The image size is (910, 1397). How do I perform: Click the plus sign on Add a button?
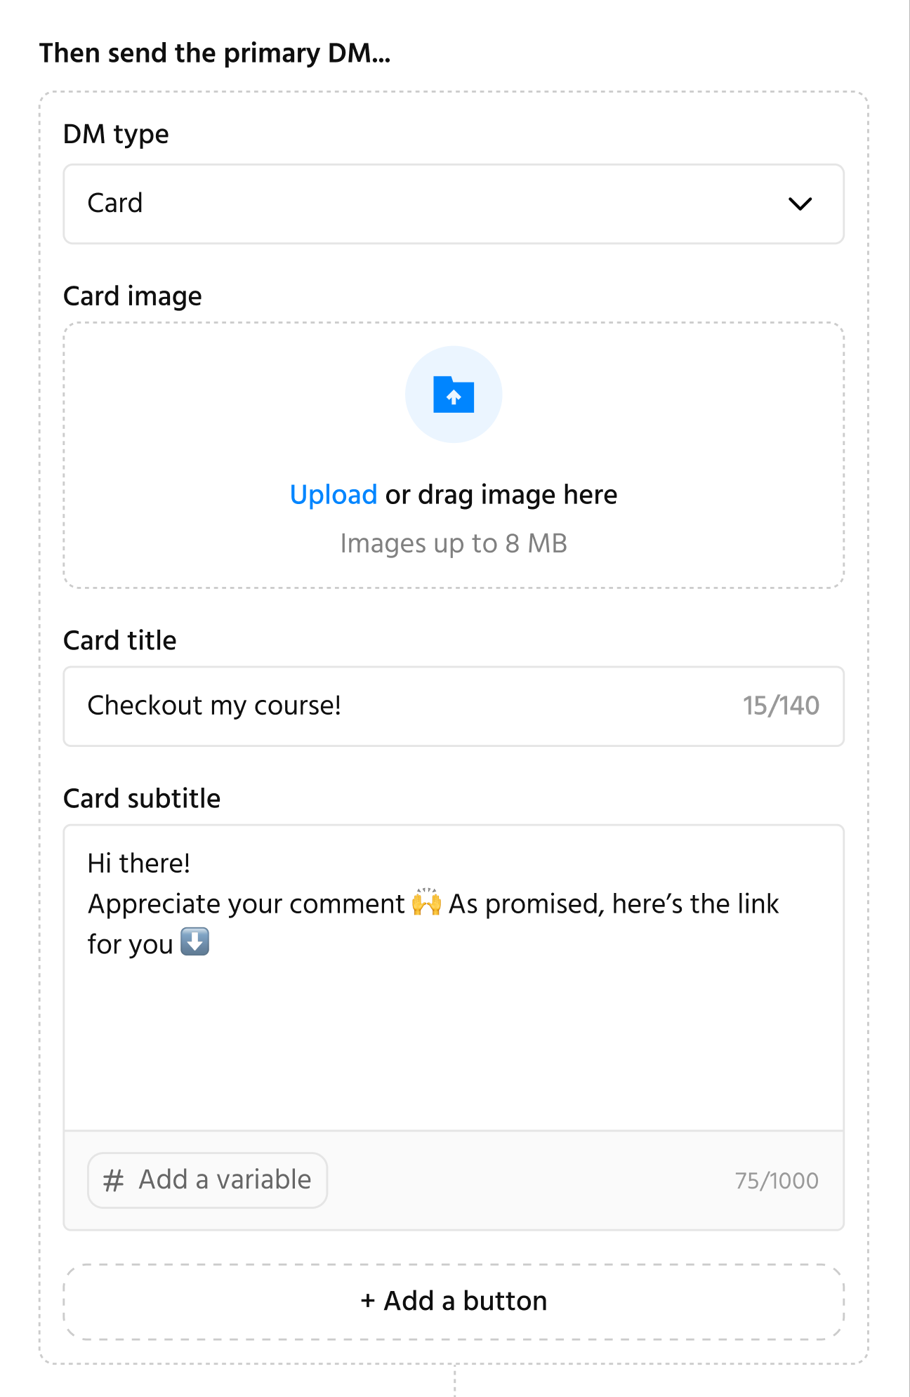click(x=368, y=1301)
